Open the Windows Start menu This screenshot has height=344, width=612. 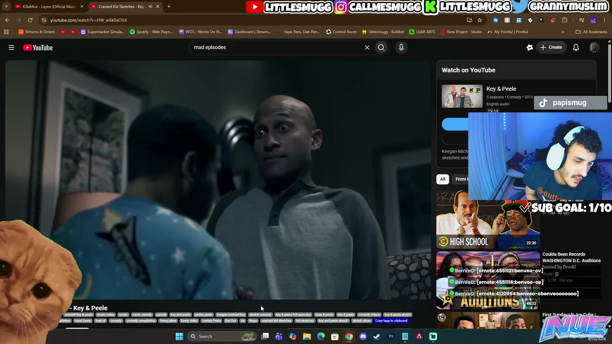179,336
